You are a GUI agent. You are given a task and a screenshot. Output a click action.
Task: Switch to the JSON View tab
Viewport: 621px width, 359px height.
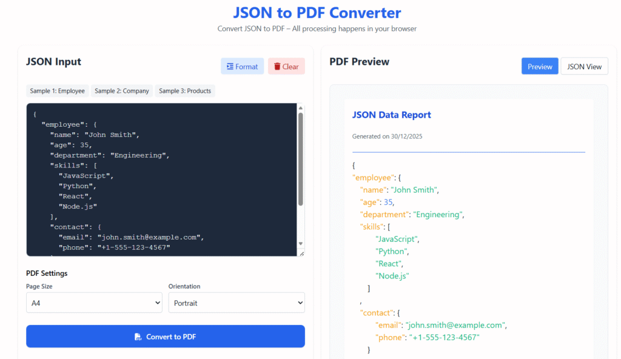[x=584, y=66]
